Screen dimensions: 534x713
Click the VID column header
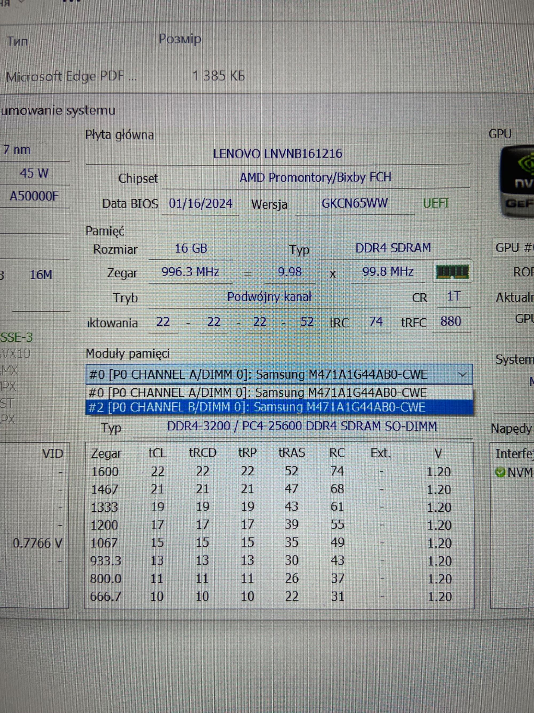53,454
